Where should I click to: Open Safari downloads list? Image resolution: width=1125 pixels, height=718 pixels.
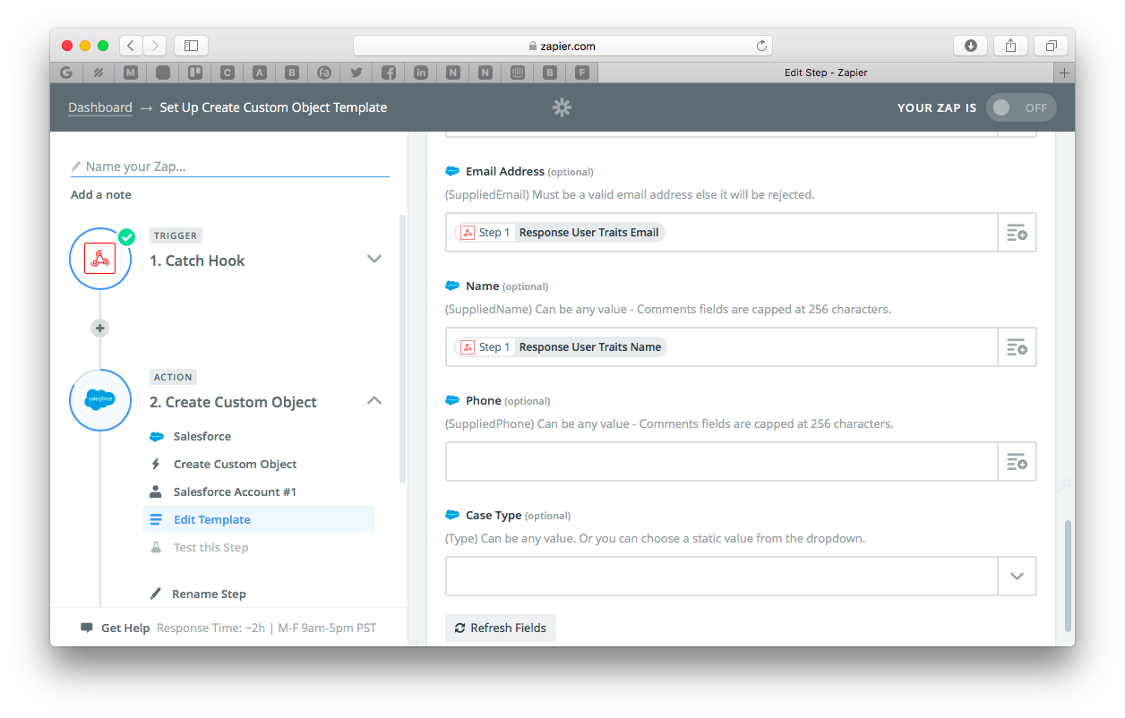971,46
